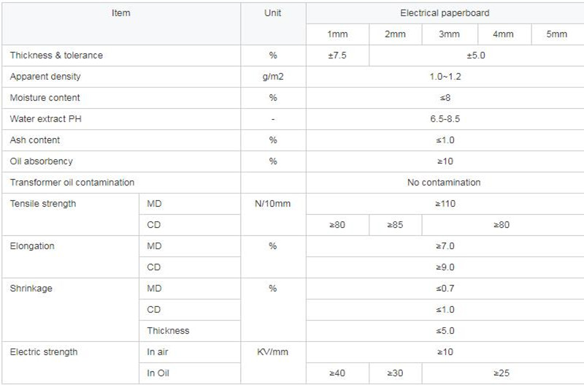Click the Electrical paperboard header cell

[x=445, y=13]
